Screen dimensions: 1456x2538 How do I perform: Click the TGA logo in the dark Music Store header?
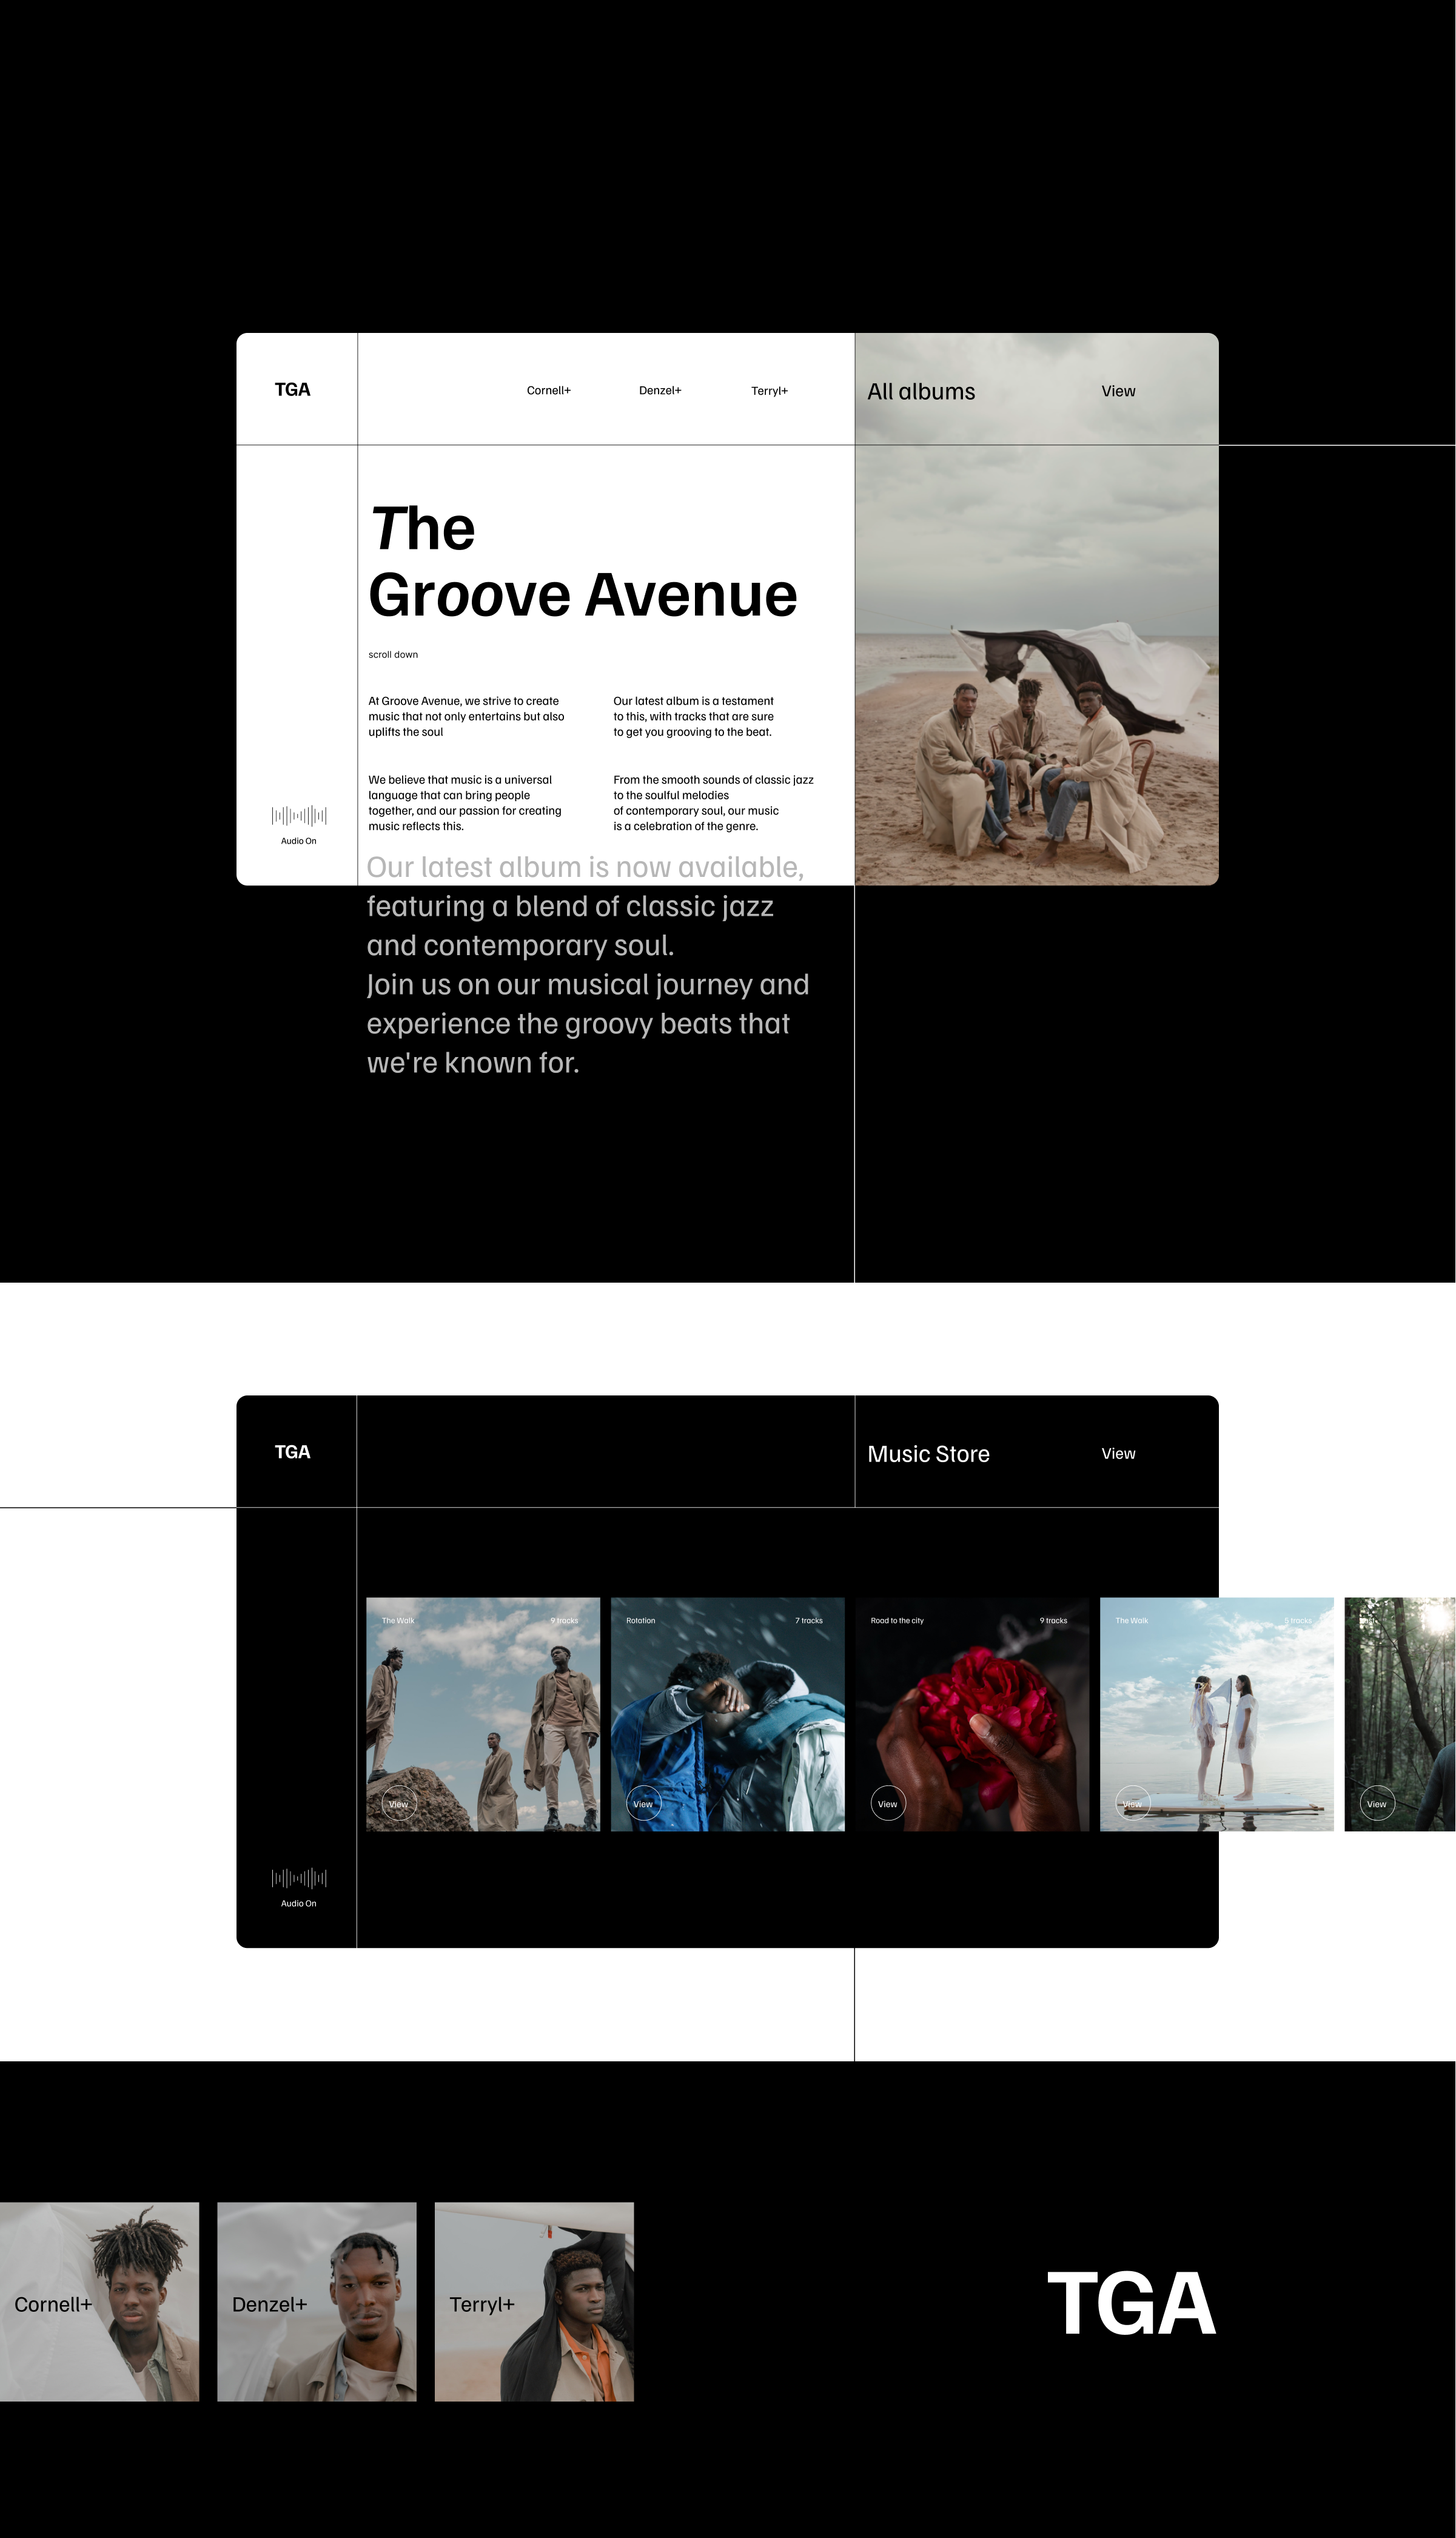coord(292,1452)
